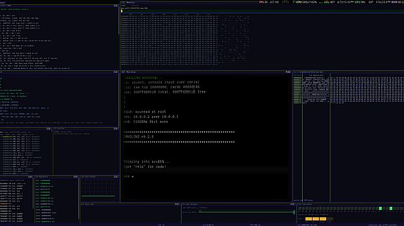Select the 'JANGLING p0.2.0' banner text

[138, 136]
